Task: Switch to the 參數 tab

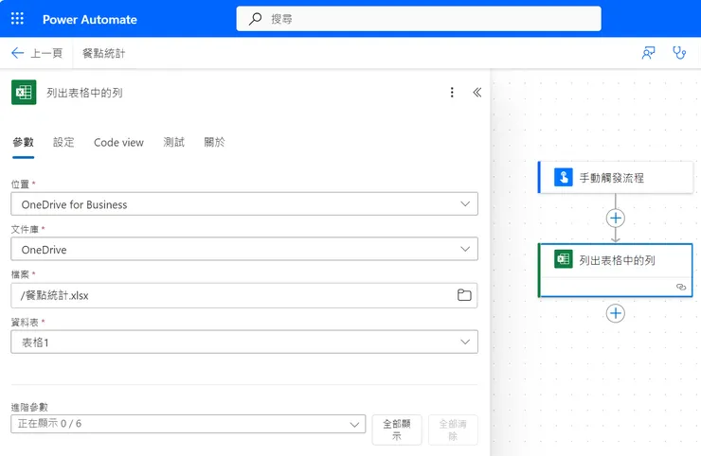Action: point(24,143)
